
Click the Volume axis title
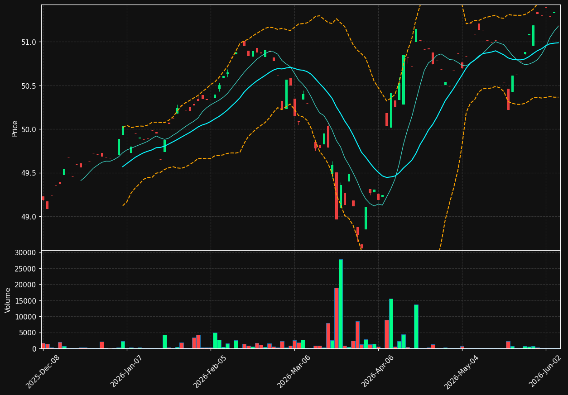coord(8,300)
